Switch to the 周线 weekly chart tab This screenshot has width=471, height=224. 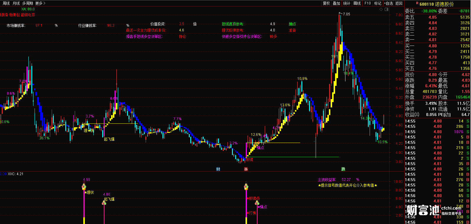tap(6, 3)
